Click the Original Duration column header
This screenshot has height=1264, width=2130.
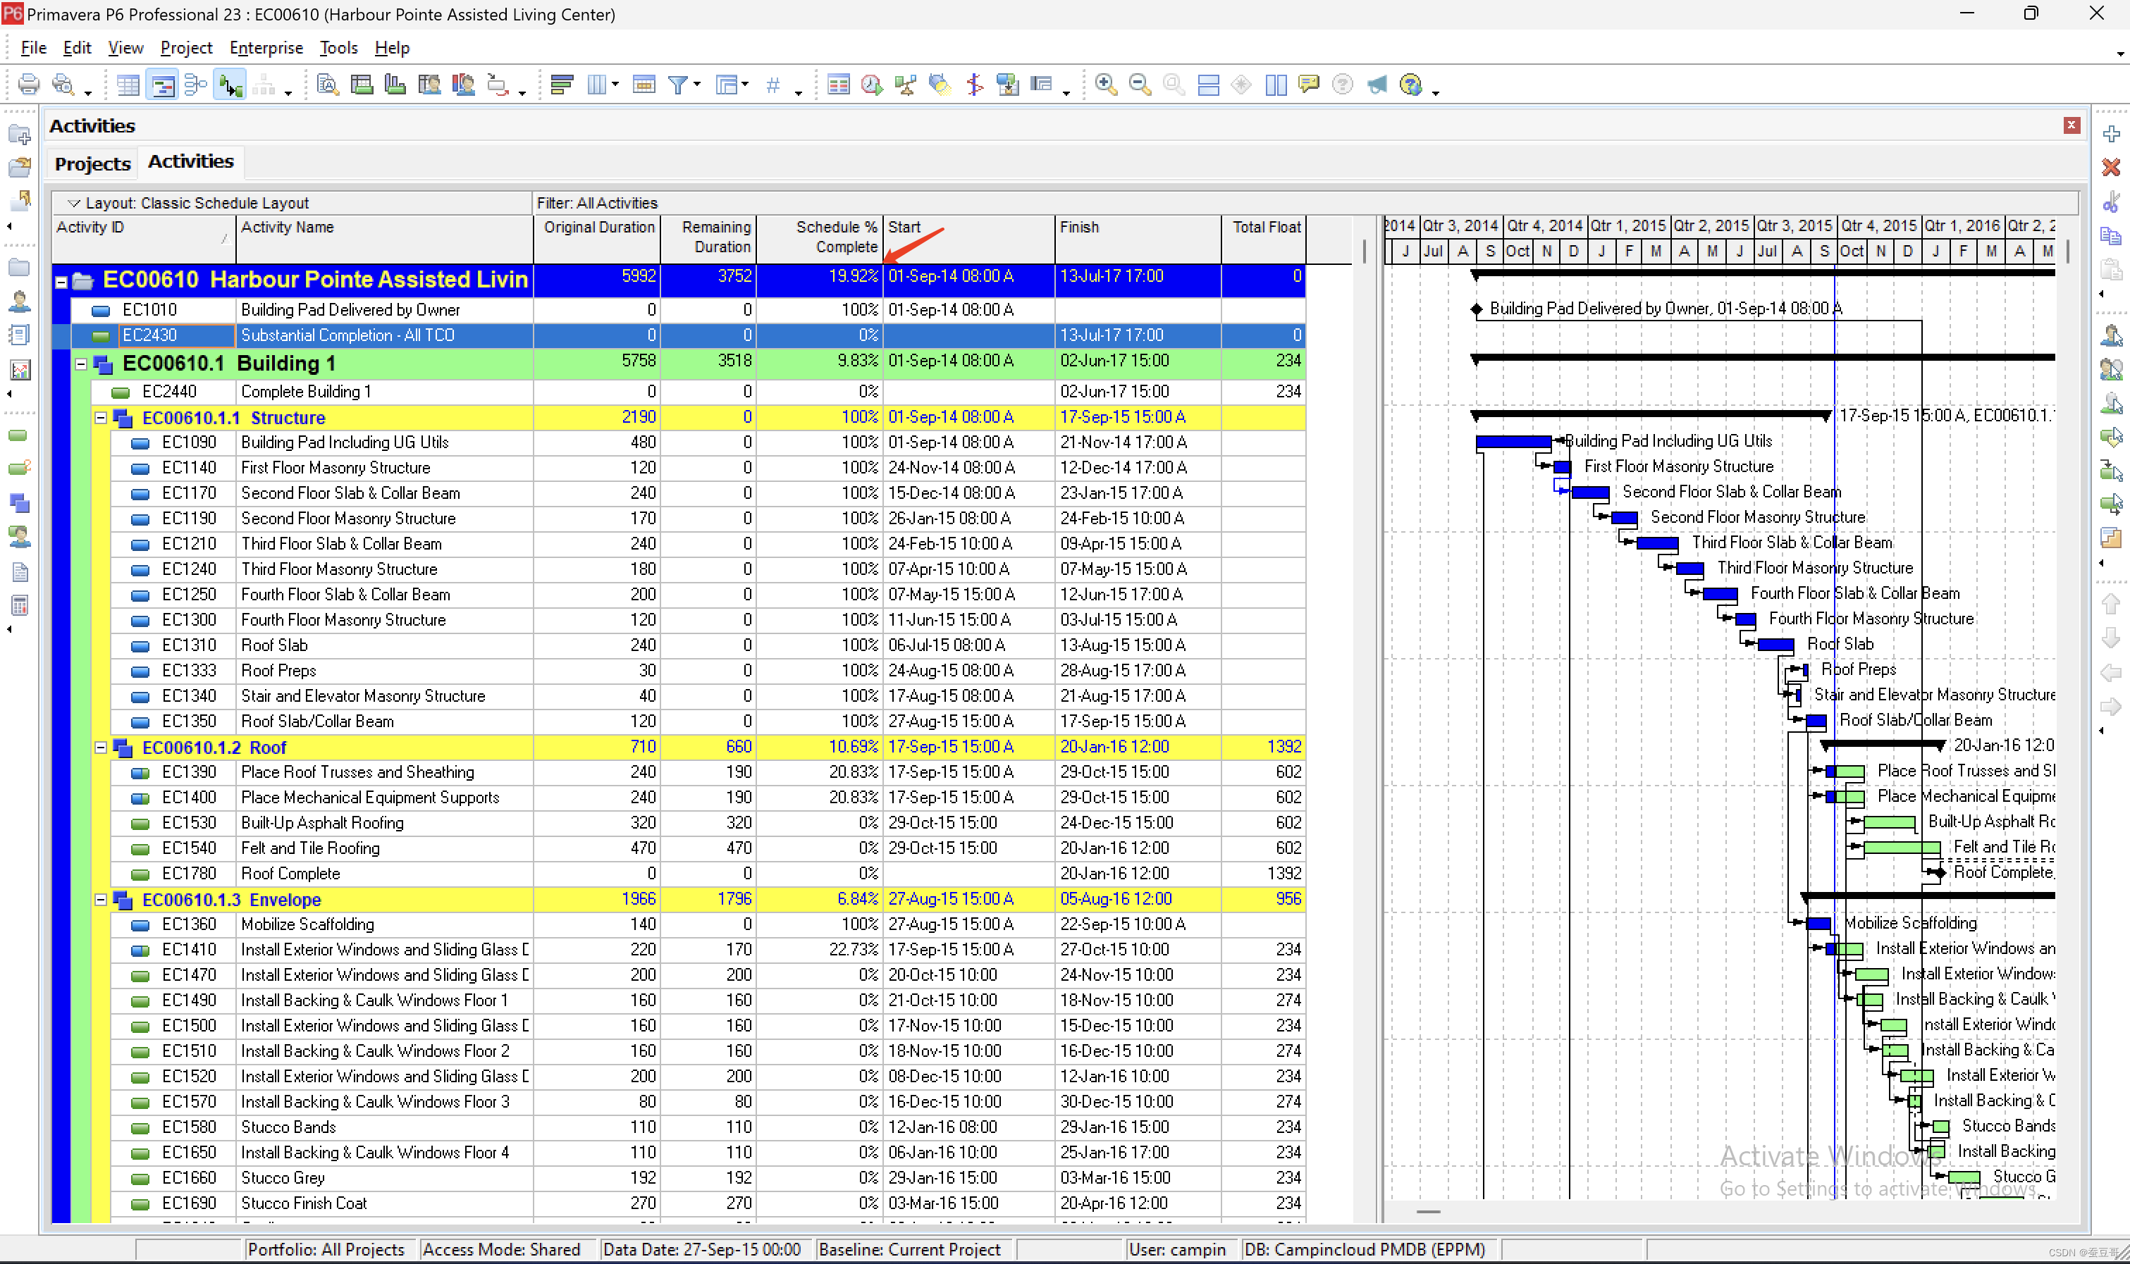pyautogui.click(x=599, y=228)
